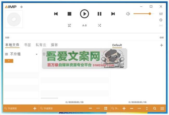Switch to the 本地文件 tab
Viewport: 169px width, 115px height.
click(12, 45)
